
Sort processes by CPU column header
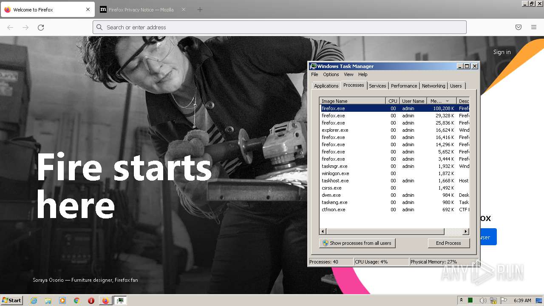coord(393,101)
